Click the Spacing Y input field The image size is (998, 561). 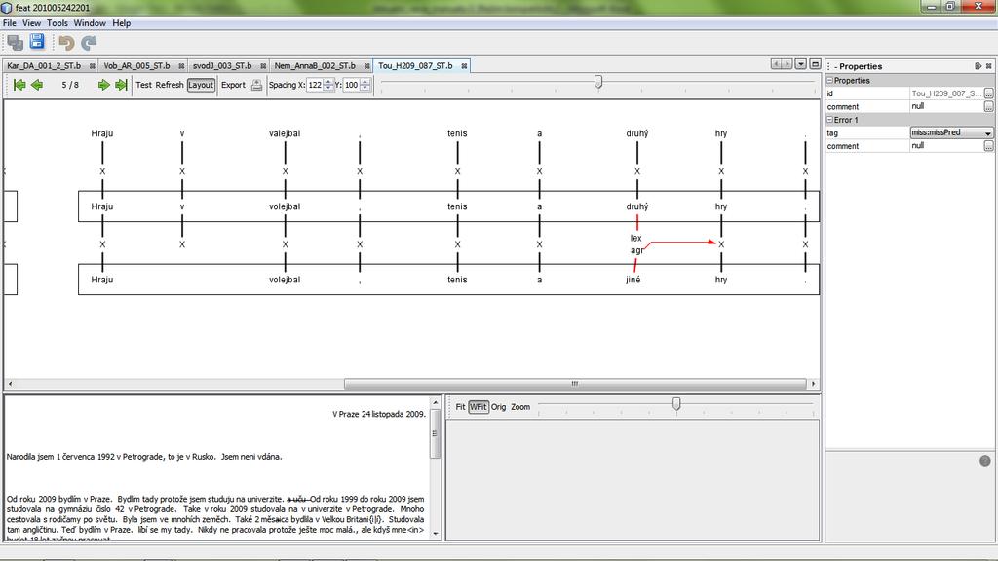351,85
